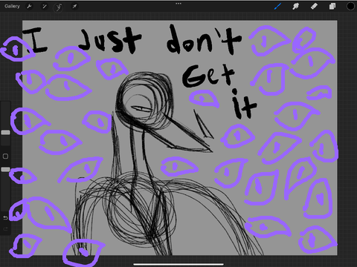The image size is (357, 267).
Task: Select the Smudge tool
Action: click(x=295, y=6)
